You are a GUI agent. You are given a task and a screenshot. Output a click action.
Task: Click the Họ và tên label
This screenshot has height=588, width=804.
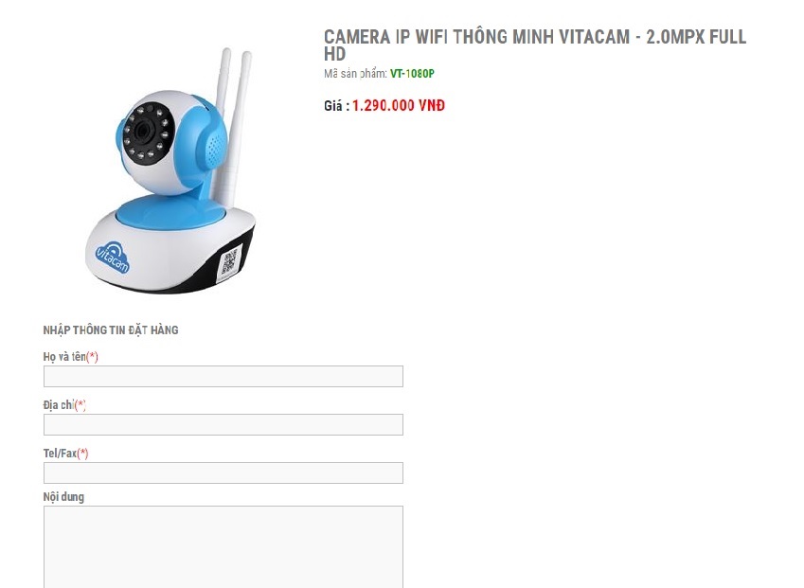point(64,357)
